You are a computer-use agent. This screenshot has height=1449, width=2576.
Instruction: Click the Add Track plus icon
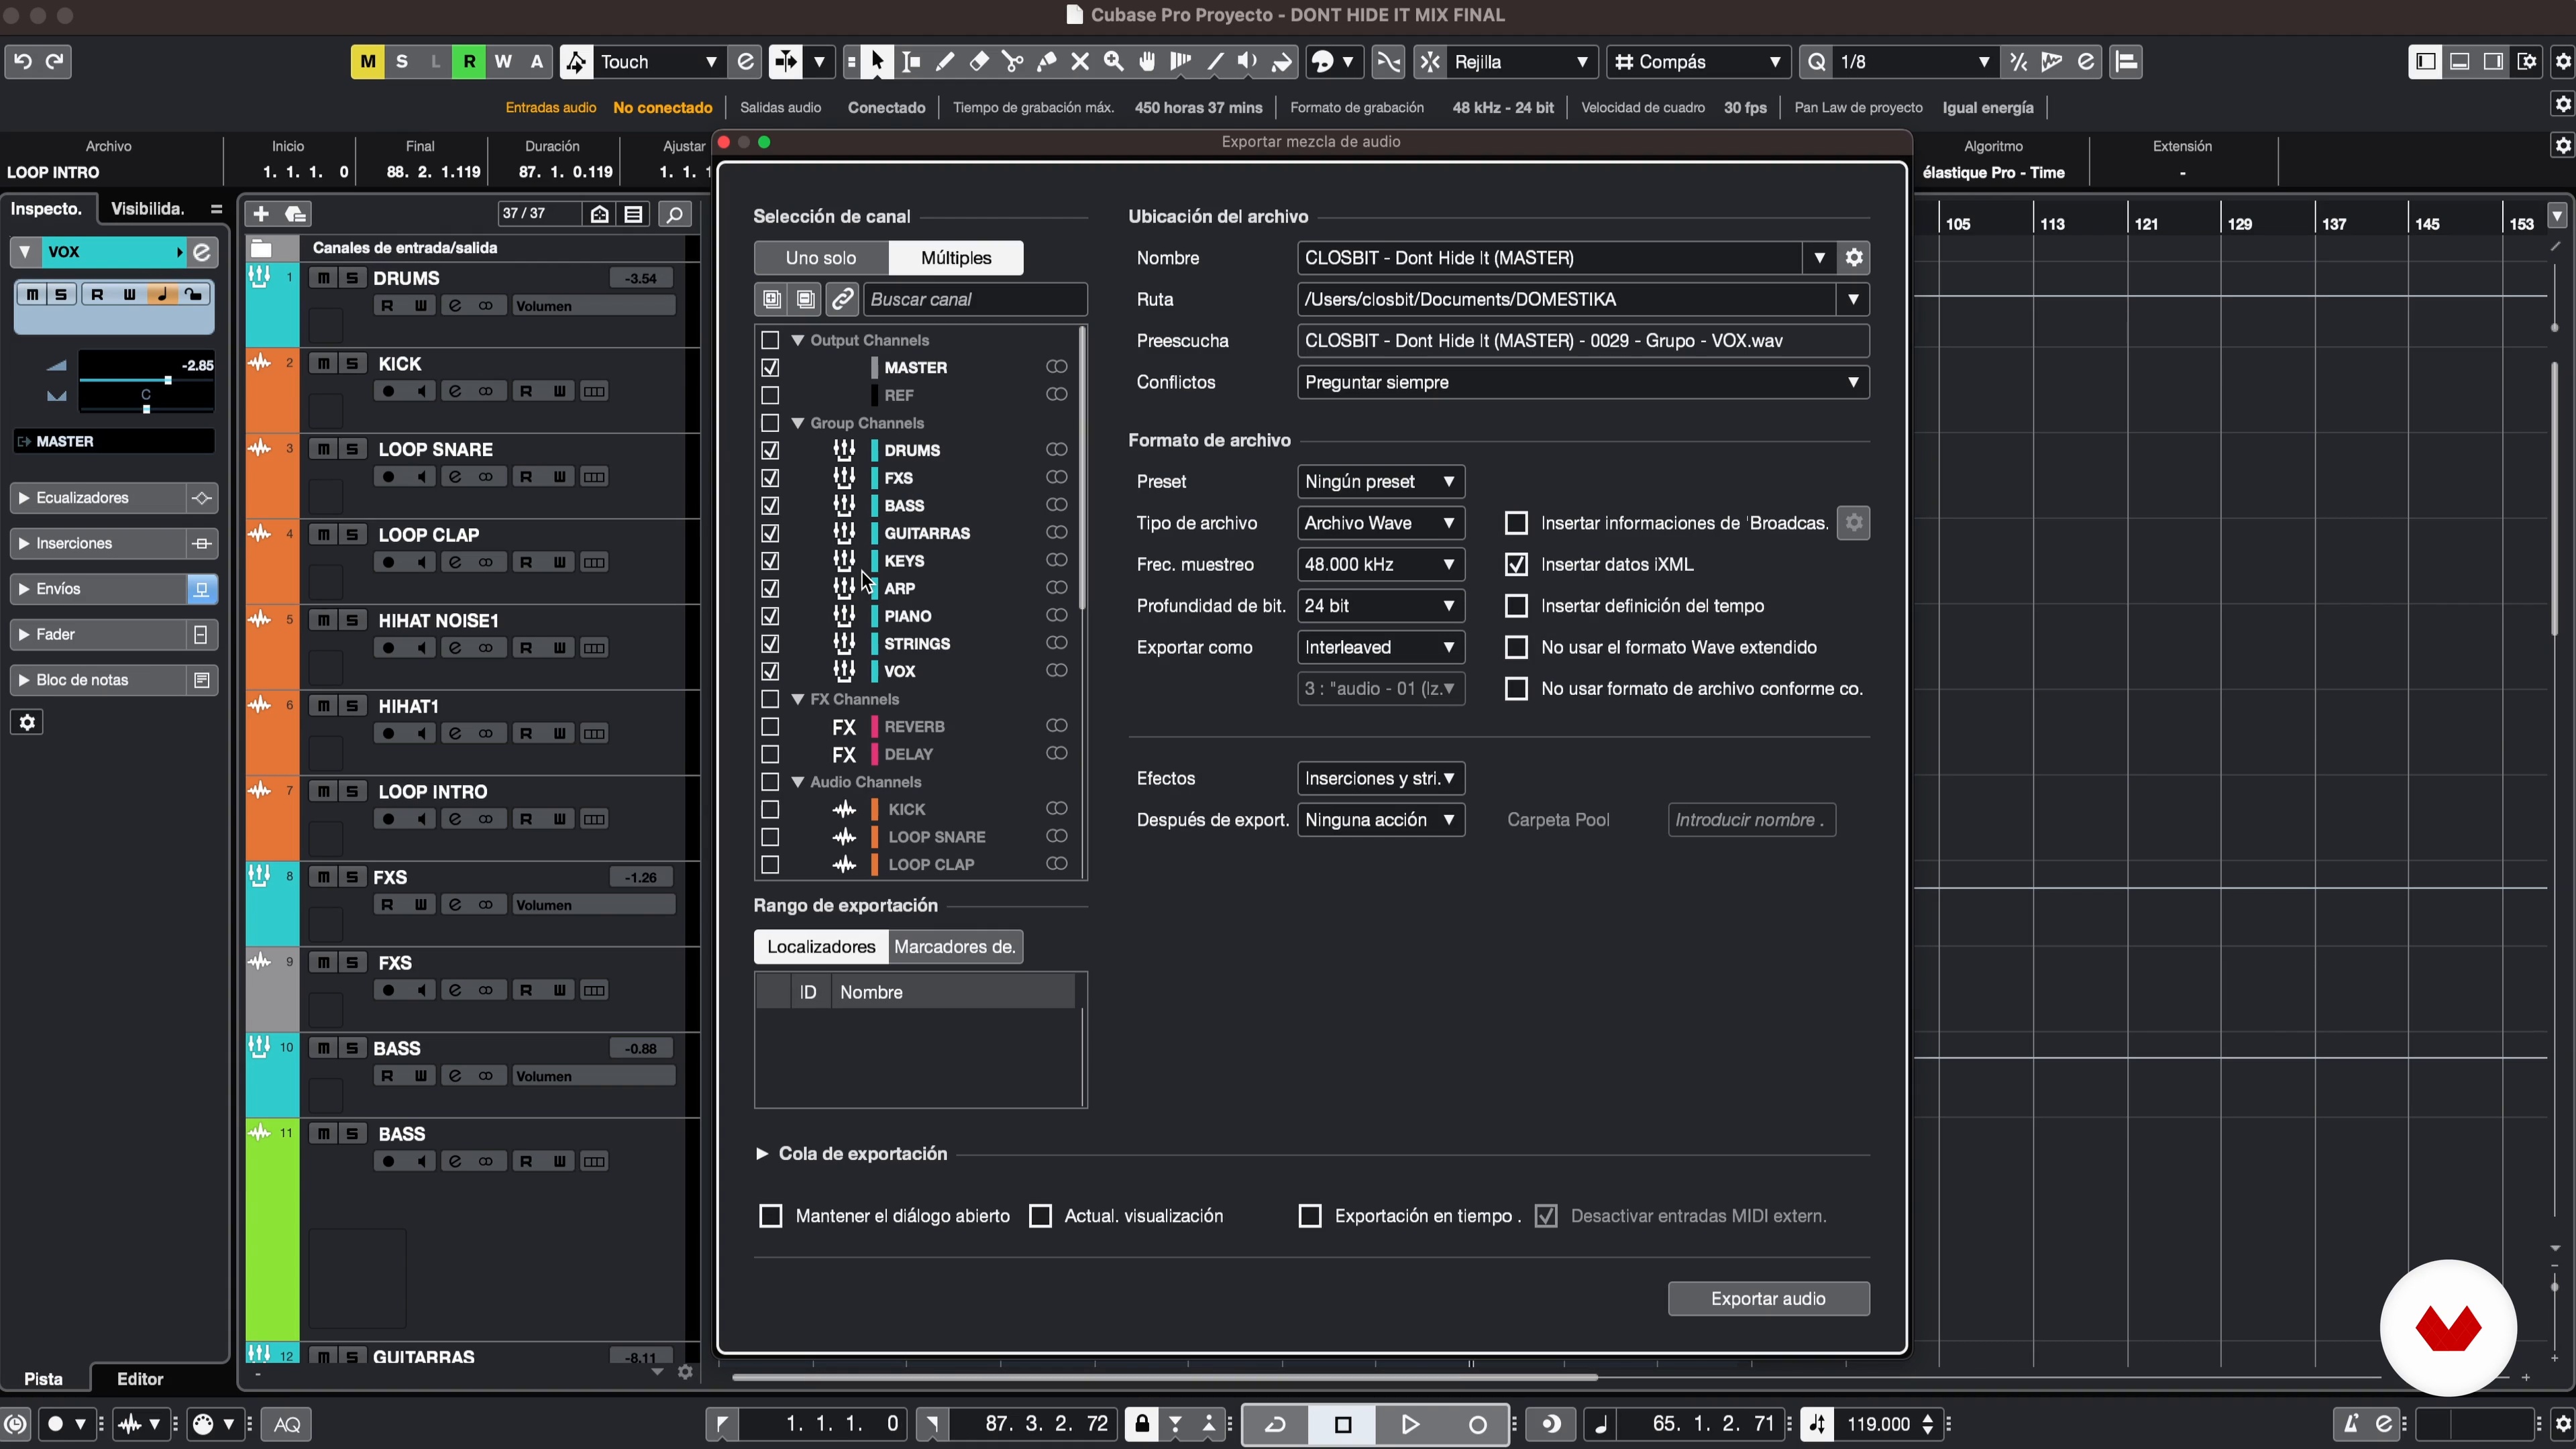tap(261, 214)
